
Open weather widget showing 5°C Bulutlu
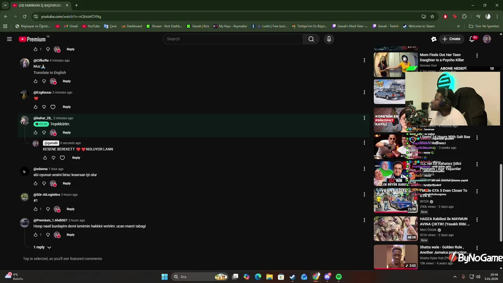[x=15, y=277]
